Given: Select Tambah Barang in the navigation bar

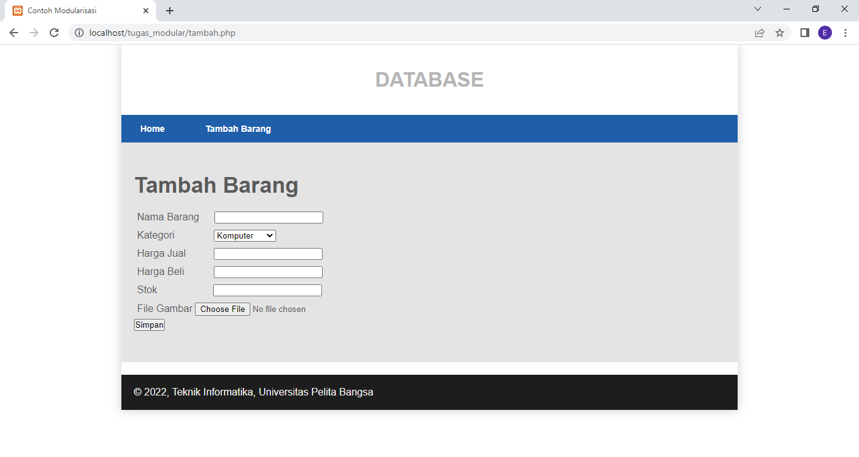Looking at the screenshot, I should point(238,129).
